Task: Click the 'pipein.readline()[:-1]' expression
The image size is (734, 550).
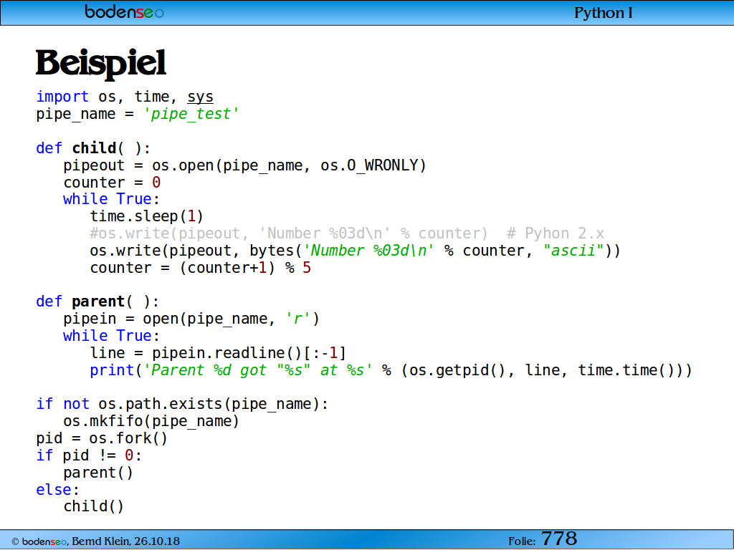Action: pos(249,353)
